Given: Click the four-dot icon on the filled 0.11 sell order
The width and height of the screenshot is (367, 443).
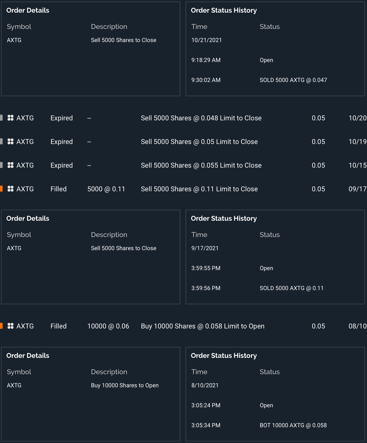Looking at the screenshot, I should 11,189.
